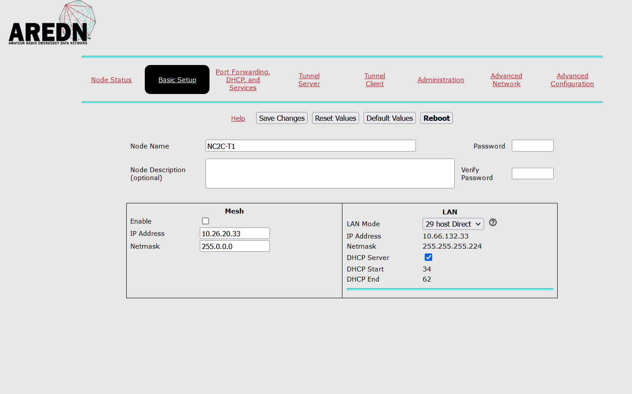Reboot the node
Screen dimensions: 632x394
click(x=436, y=118)
